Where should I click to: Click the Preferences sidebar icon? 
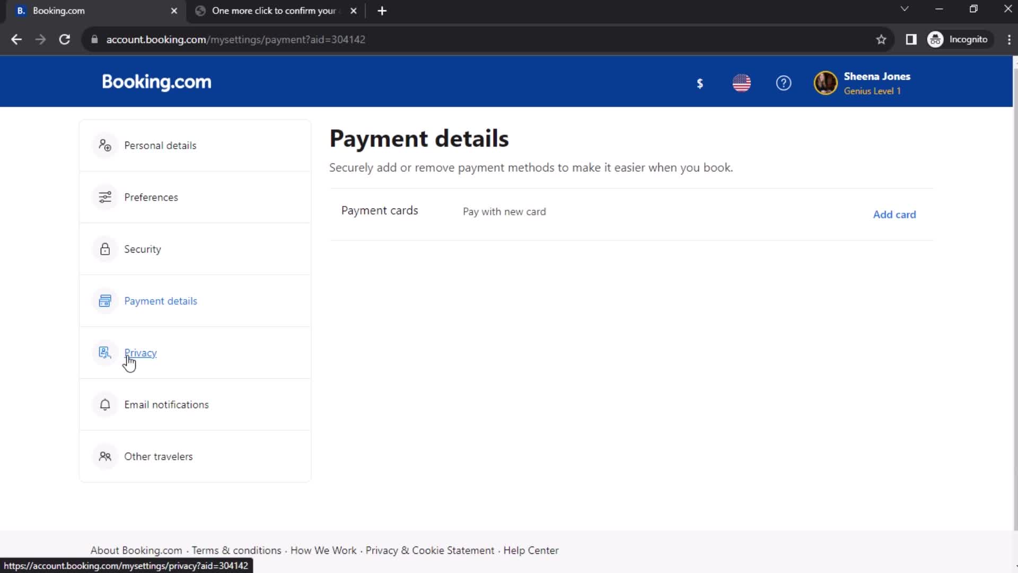pyautogui.click(x=105, y=197)
